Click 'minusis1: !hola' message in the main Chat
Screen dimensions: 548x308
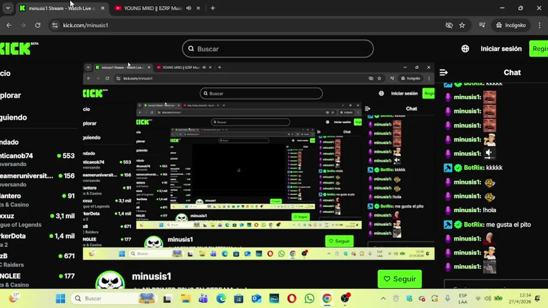[470, 210]
